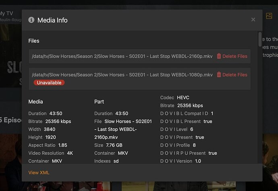
Task: Click My TV text behind the dialog
Action: 6,13
